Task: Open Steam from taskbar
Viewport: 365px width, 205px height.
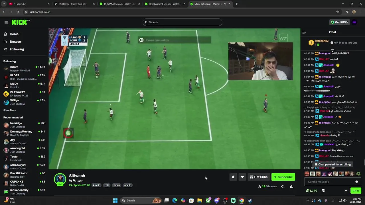Action: coord(250,200)
